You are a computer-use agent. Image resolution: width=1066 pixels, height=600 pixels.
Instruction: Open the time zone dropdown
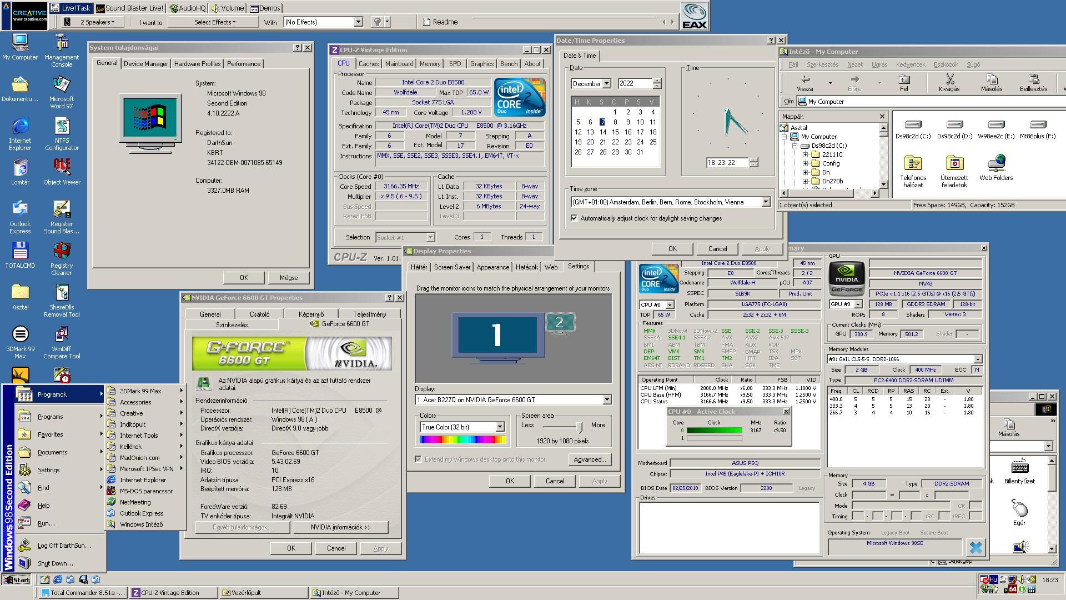[766, 202]
